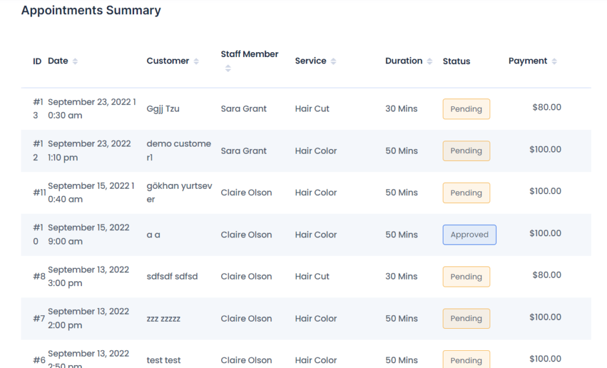Viewport: 607px width, 368px height.
Task: Sort appointments using the Date sort arrows
Action: coord(75,61)
